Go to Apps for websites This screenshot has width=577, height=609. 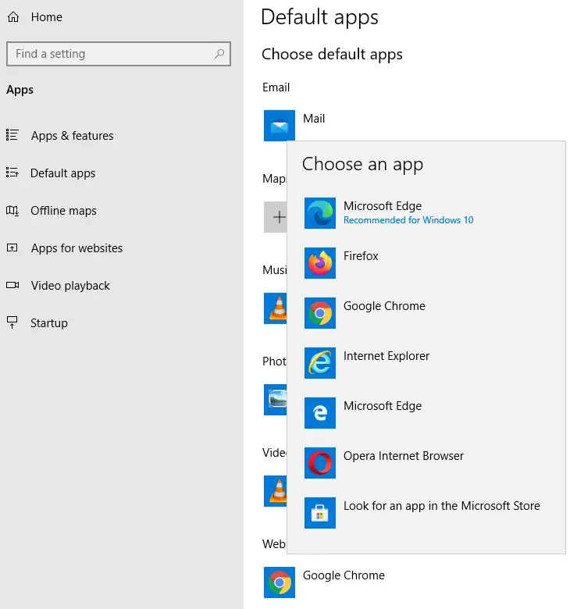(x=77, y=248)
